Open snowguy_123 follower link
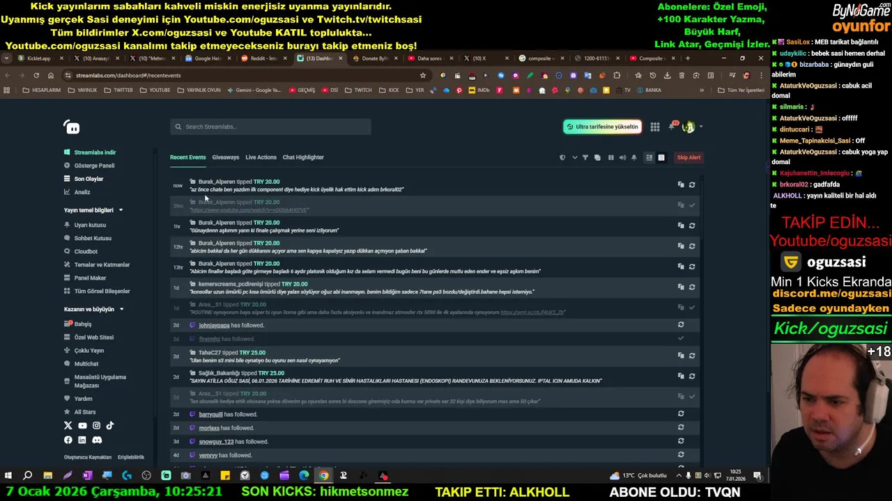This screenshot has height=501, width=892. (216, 442)
